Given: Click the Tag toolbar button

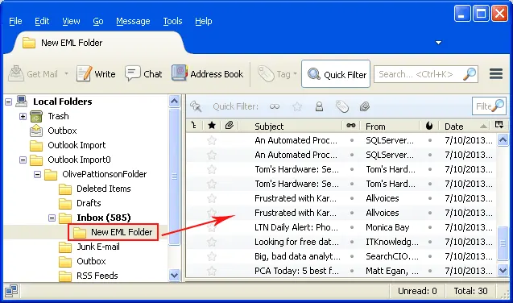Looking at the screenshot, I should pos(277,74).
